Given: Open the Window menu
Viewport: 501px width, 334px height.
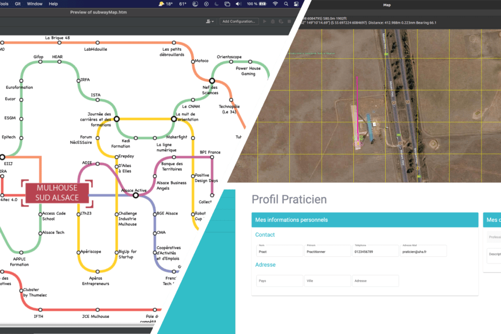Looking at the screenshot, I should pyautogui.click(x=34, y=4).
